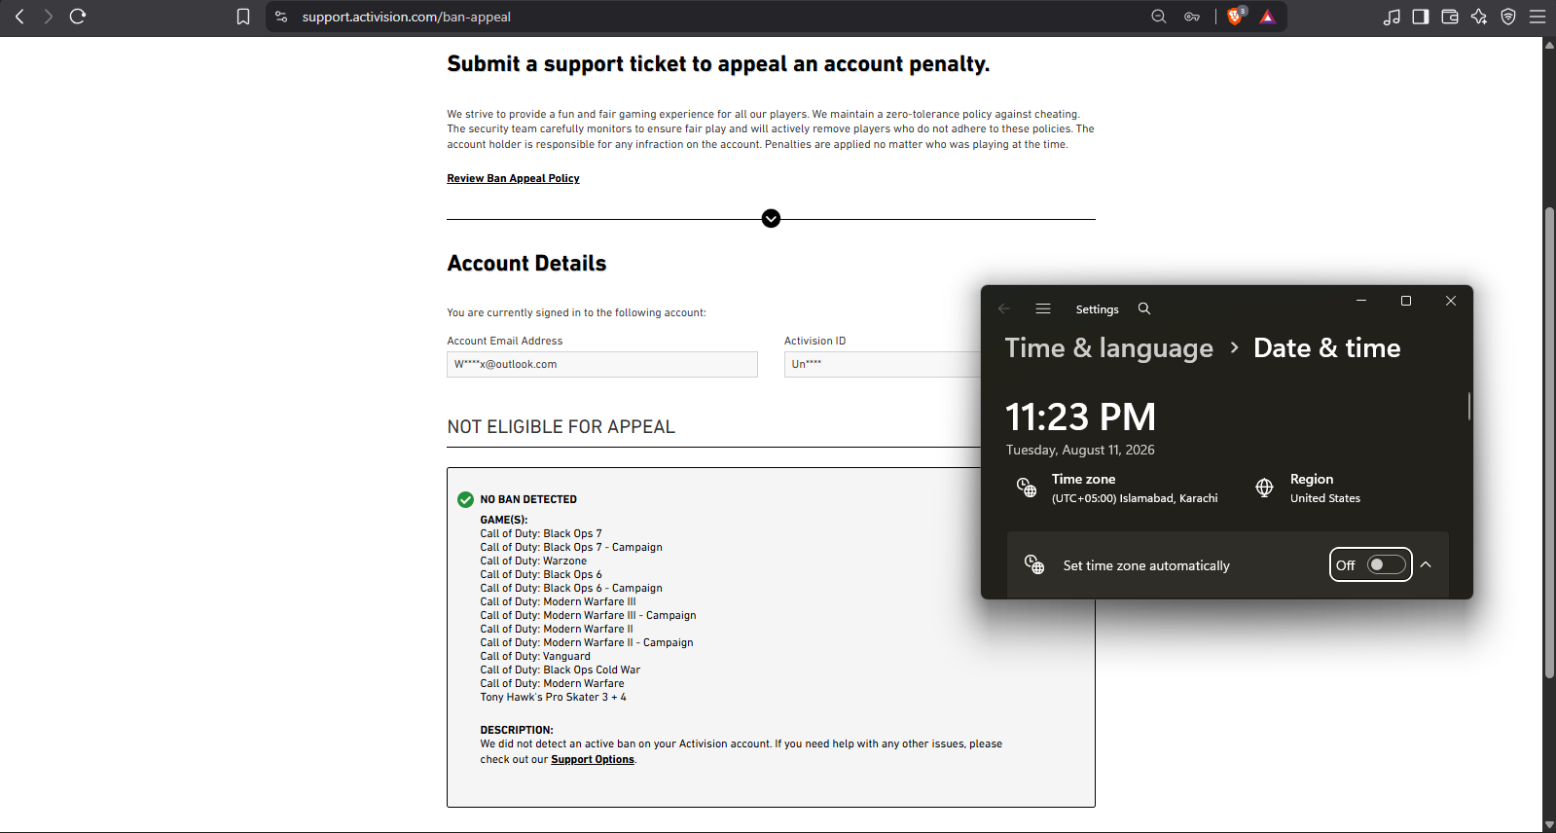Viewport: 1556px width, 833px height.
Task: Click the Activision ID field
Action: (883, 364)
